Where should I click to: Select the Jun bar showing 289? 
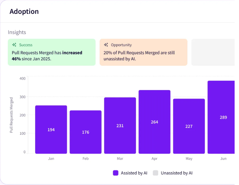coord(221,117)
